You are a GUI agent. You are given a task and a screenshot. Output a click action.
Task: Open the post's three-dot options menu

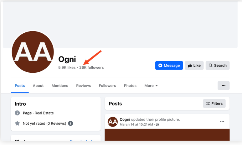click(222, 121)
